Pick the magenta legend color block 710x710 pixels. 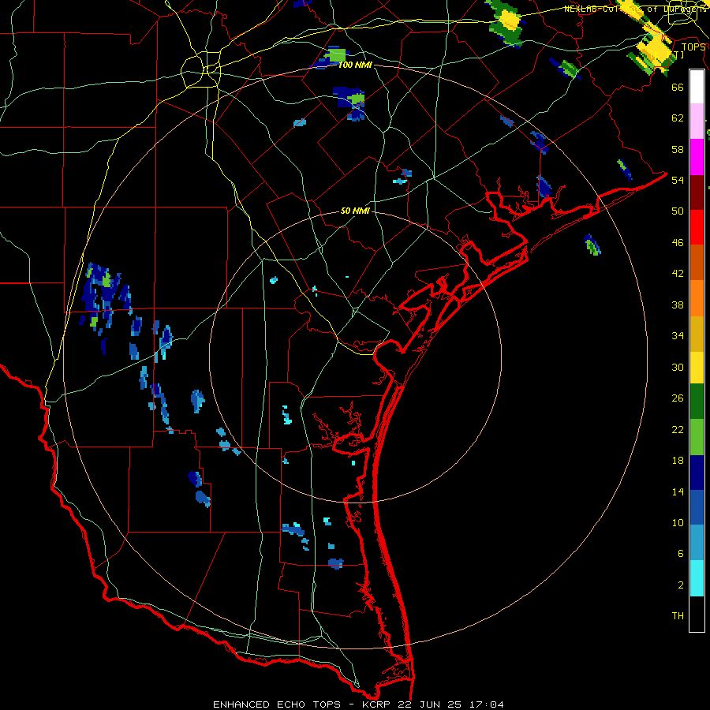697,157
